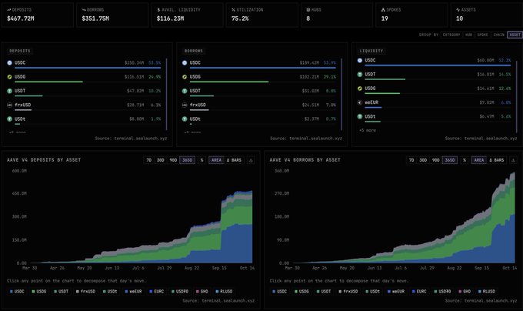Set Deposits chart range to 30D
The width and height of the screenshot is (523, 311).
click(x=161, y=160)
